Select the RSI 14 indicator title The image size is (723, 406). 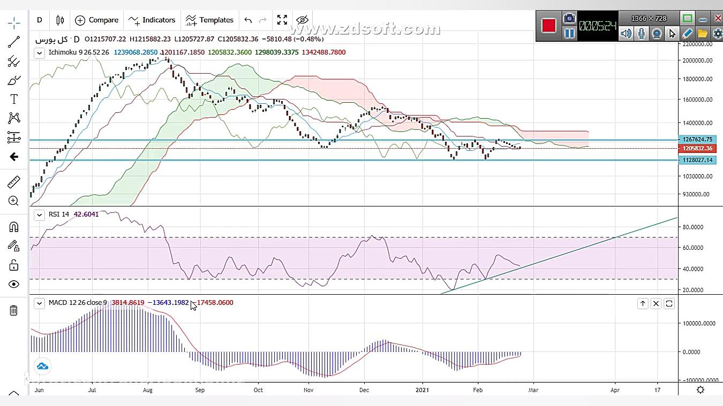(x=59, y=215)
